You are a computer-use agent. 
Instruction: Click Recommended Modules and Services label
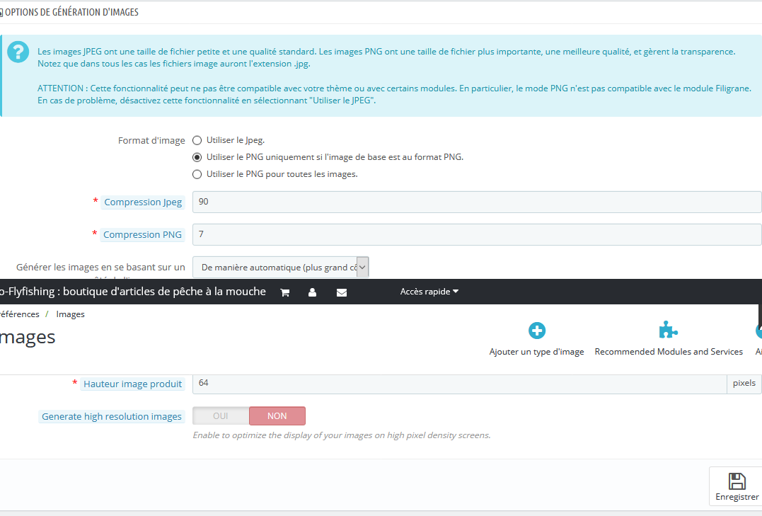[x=669, y=352]
